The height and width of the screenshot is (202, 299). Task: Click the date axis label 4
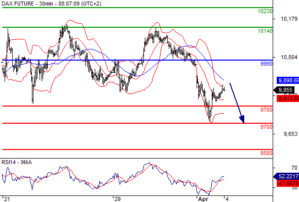tap(227, 199)
